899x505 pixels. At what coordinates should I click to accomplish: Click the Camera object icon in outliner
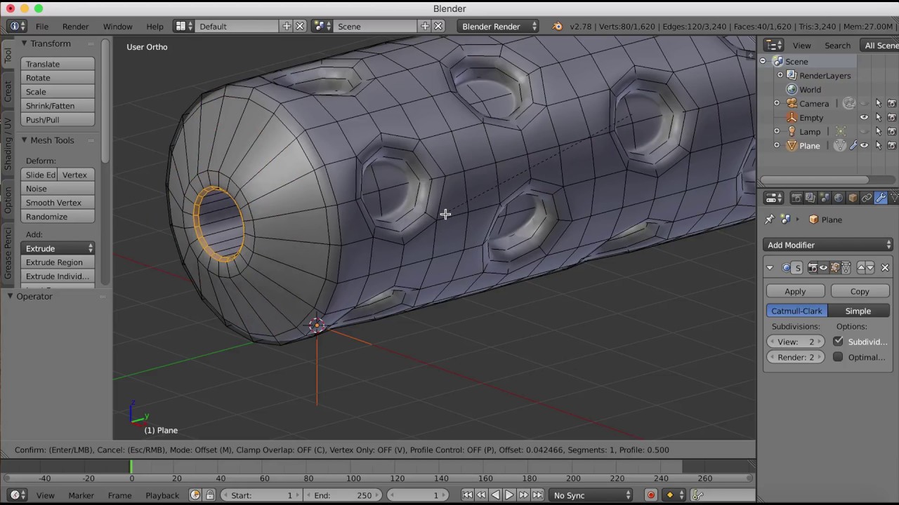(x=792, y=104)
